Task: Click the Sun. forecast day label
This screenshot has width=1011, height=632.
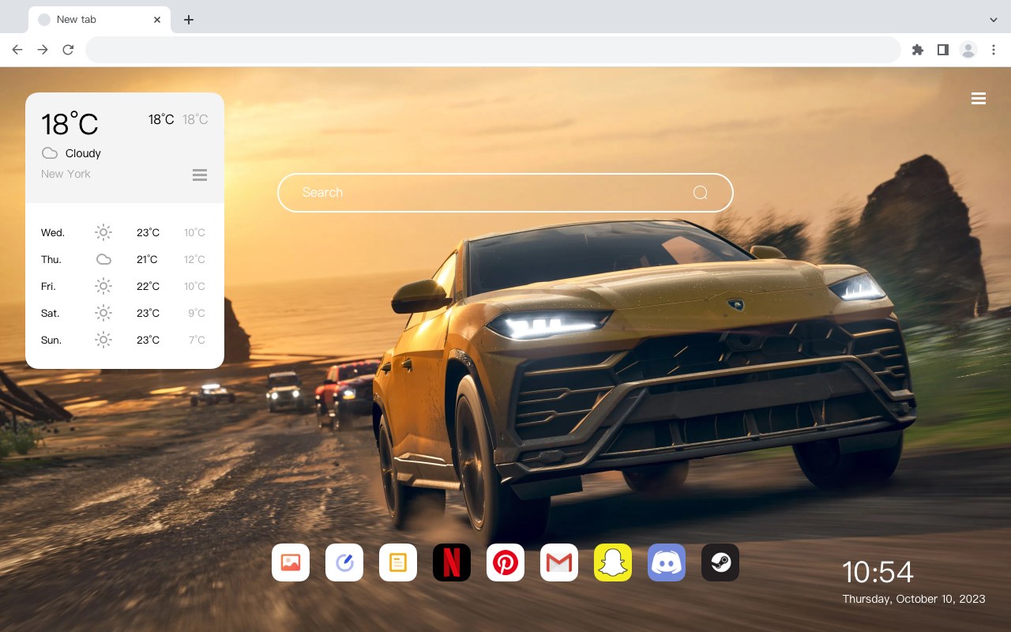Action: click(51, 340)
